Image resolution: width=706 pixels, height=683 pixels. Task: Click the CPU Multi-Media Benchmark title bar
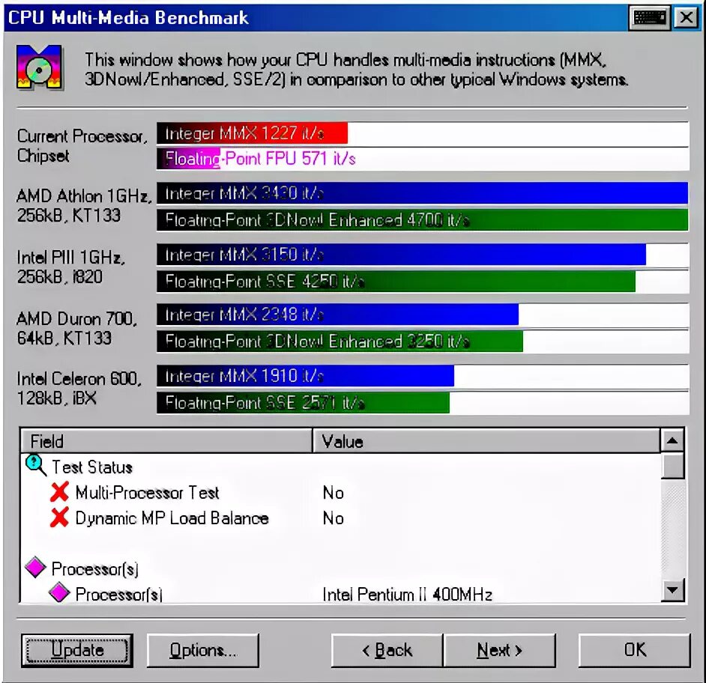pyautogui.click(x=316, y=18)
